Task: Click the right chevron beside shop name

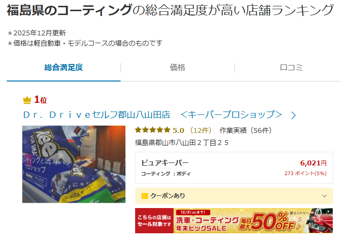Action: coord(294,115)
